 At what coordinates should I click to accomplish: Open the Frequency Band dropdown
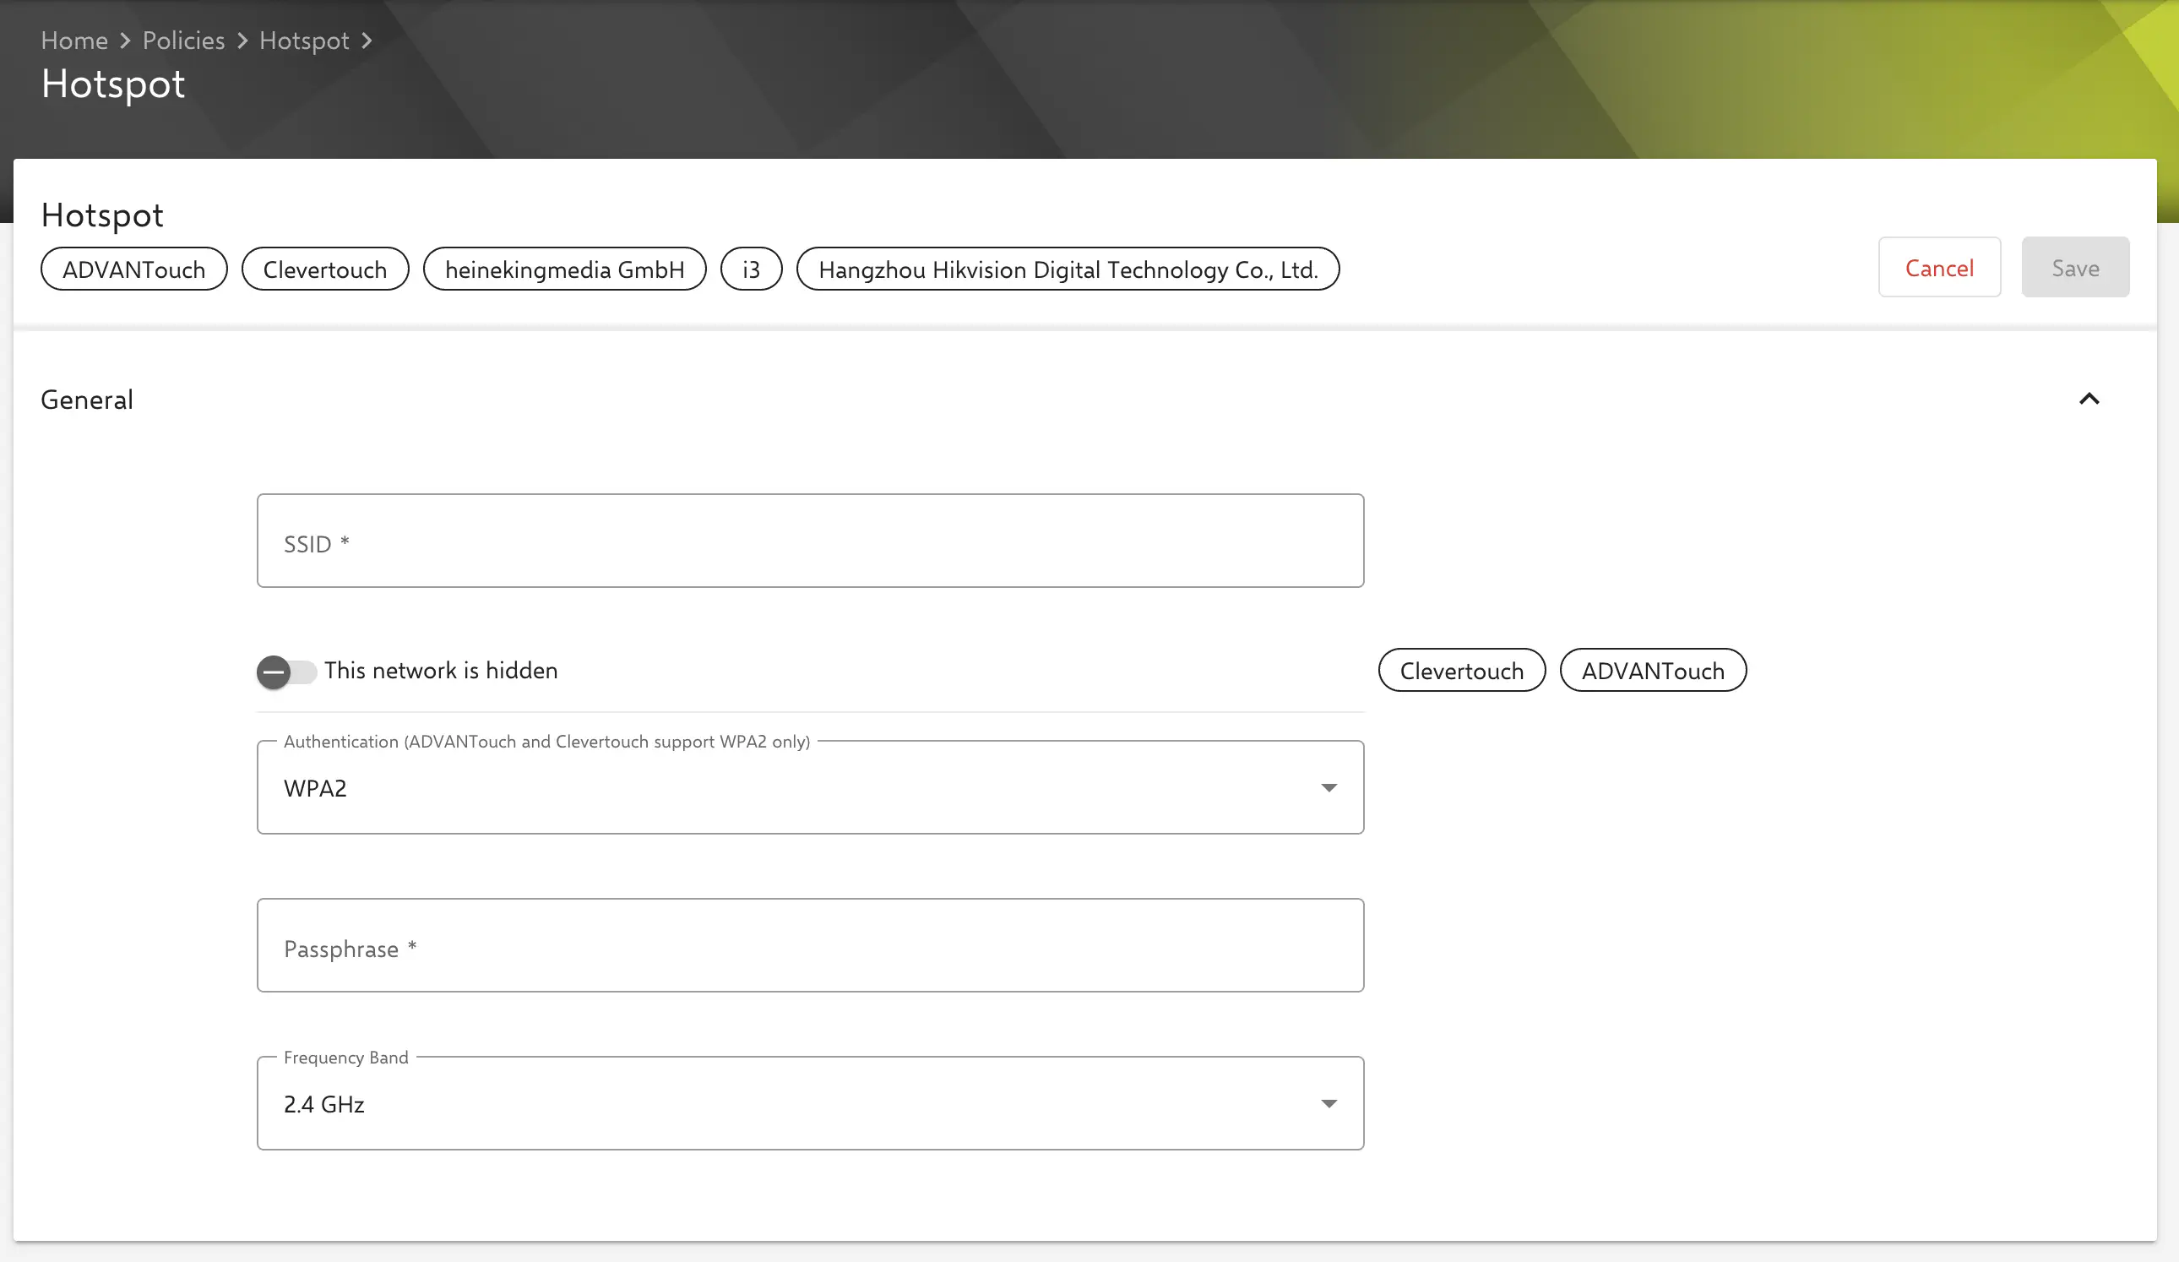pyautogui.click(x=809, y=1104)
